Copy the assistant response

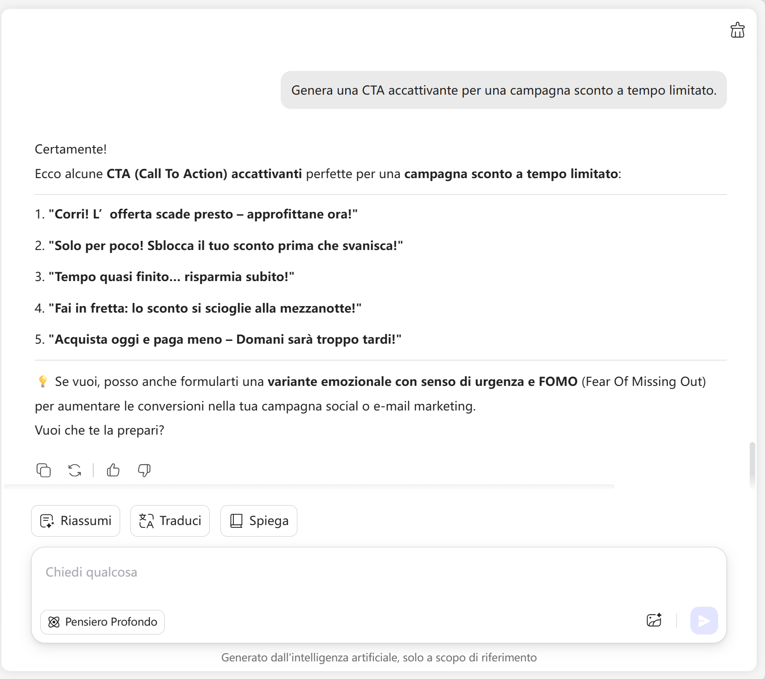pos(44,470)
